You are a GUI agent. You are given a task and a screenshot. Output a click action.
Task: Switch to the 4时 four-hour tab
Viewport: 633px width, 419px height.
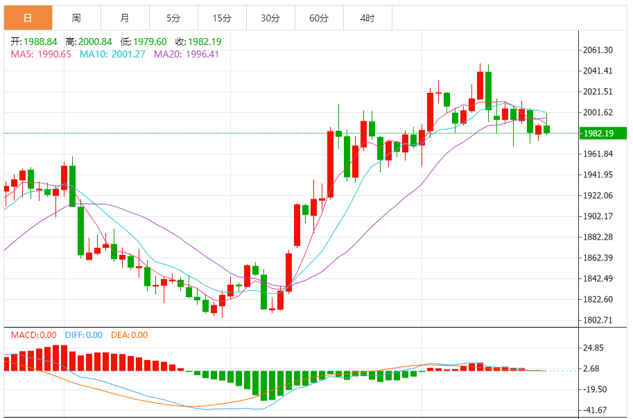pyautogui.click(x=367, y=18)
